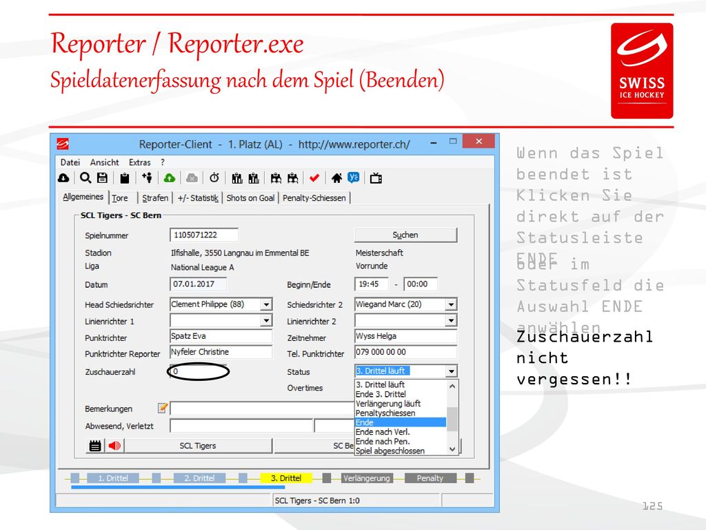Viewport: 706px width, 530px height.
Task: Click the 1. Drittel timeline segment
Action: (113, 478)
